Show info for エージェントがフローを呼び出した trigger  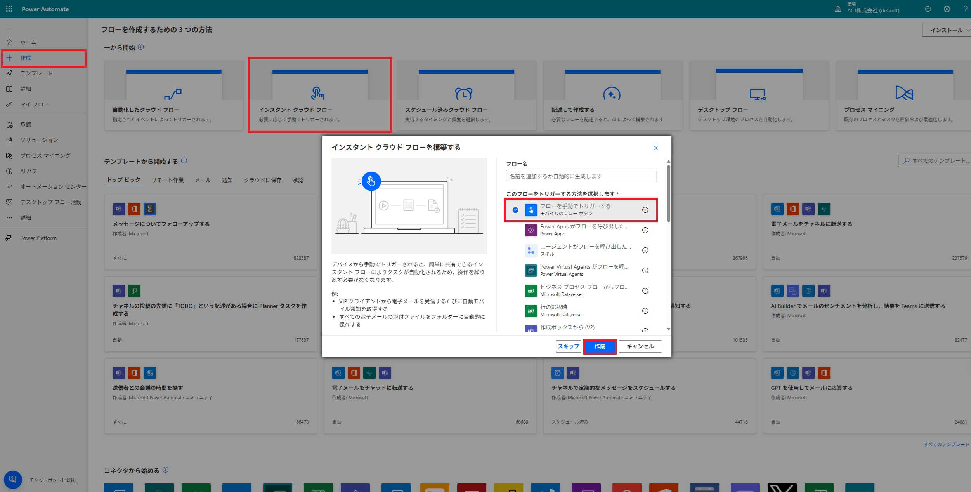pos(645,250)
